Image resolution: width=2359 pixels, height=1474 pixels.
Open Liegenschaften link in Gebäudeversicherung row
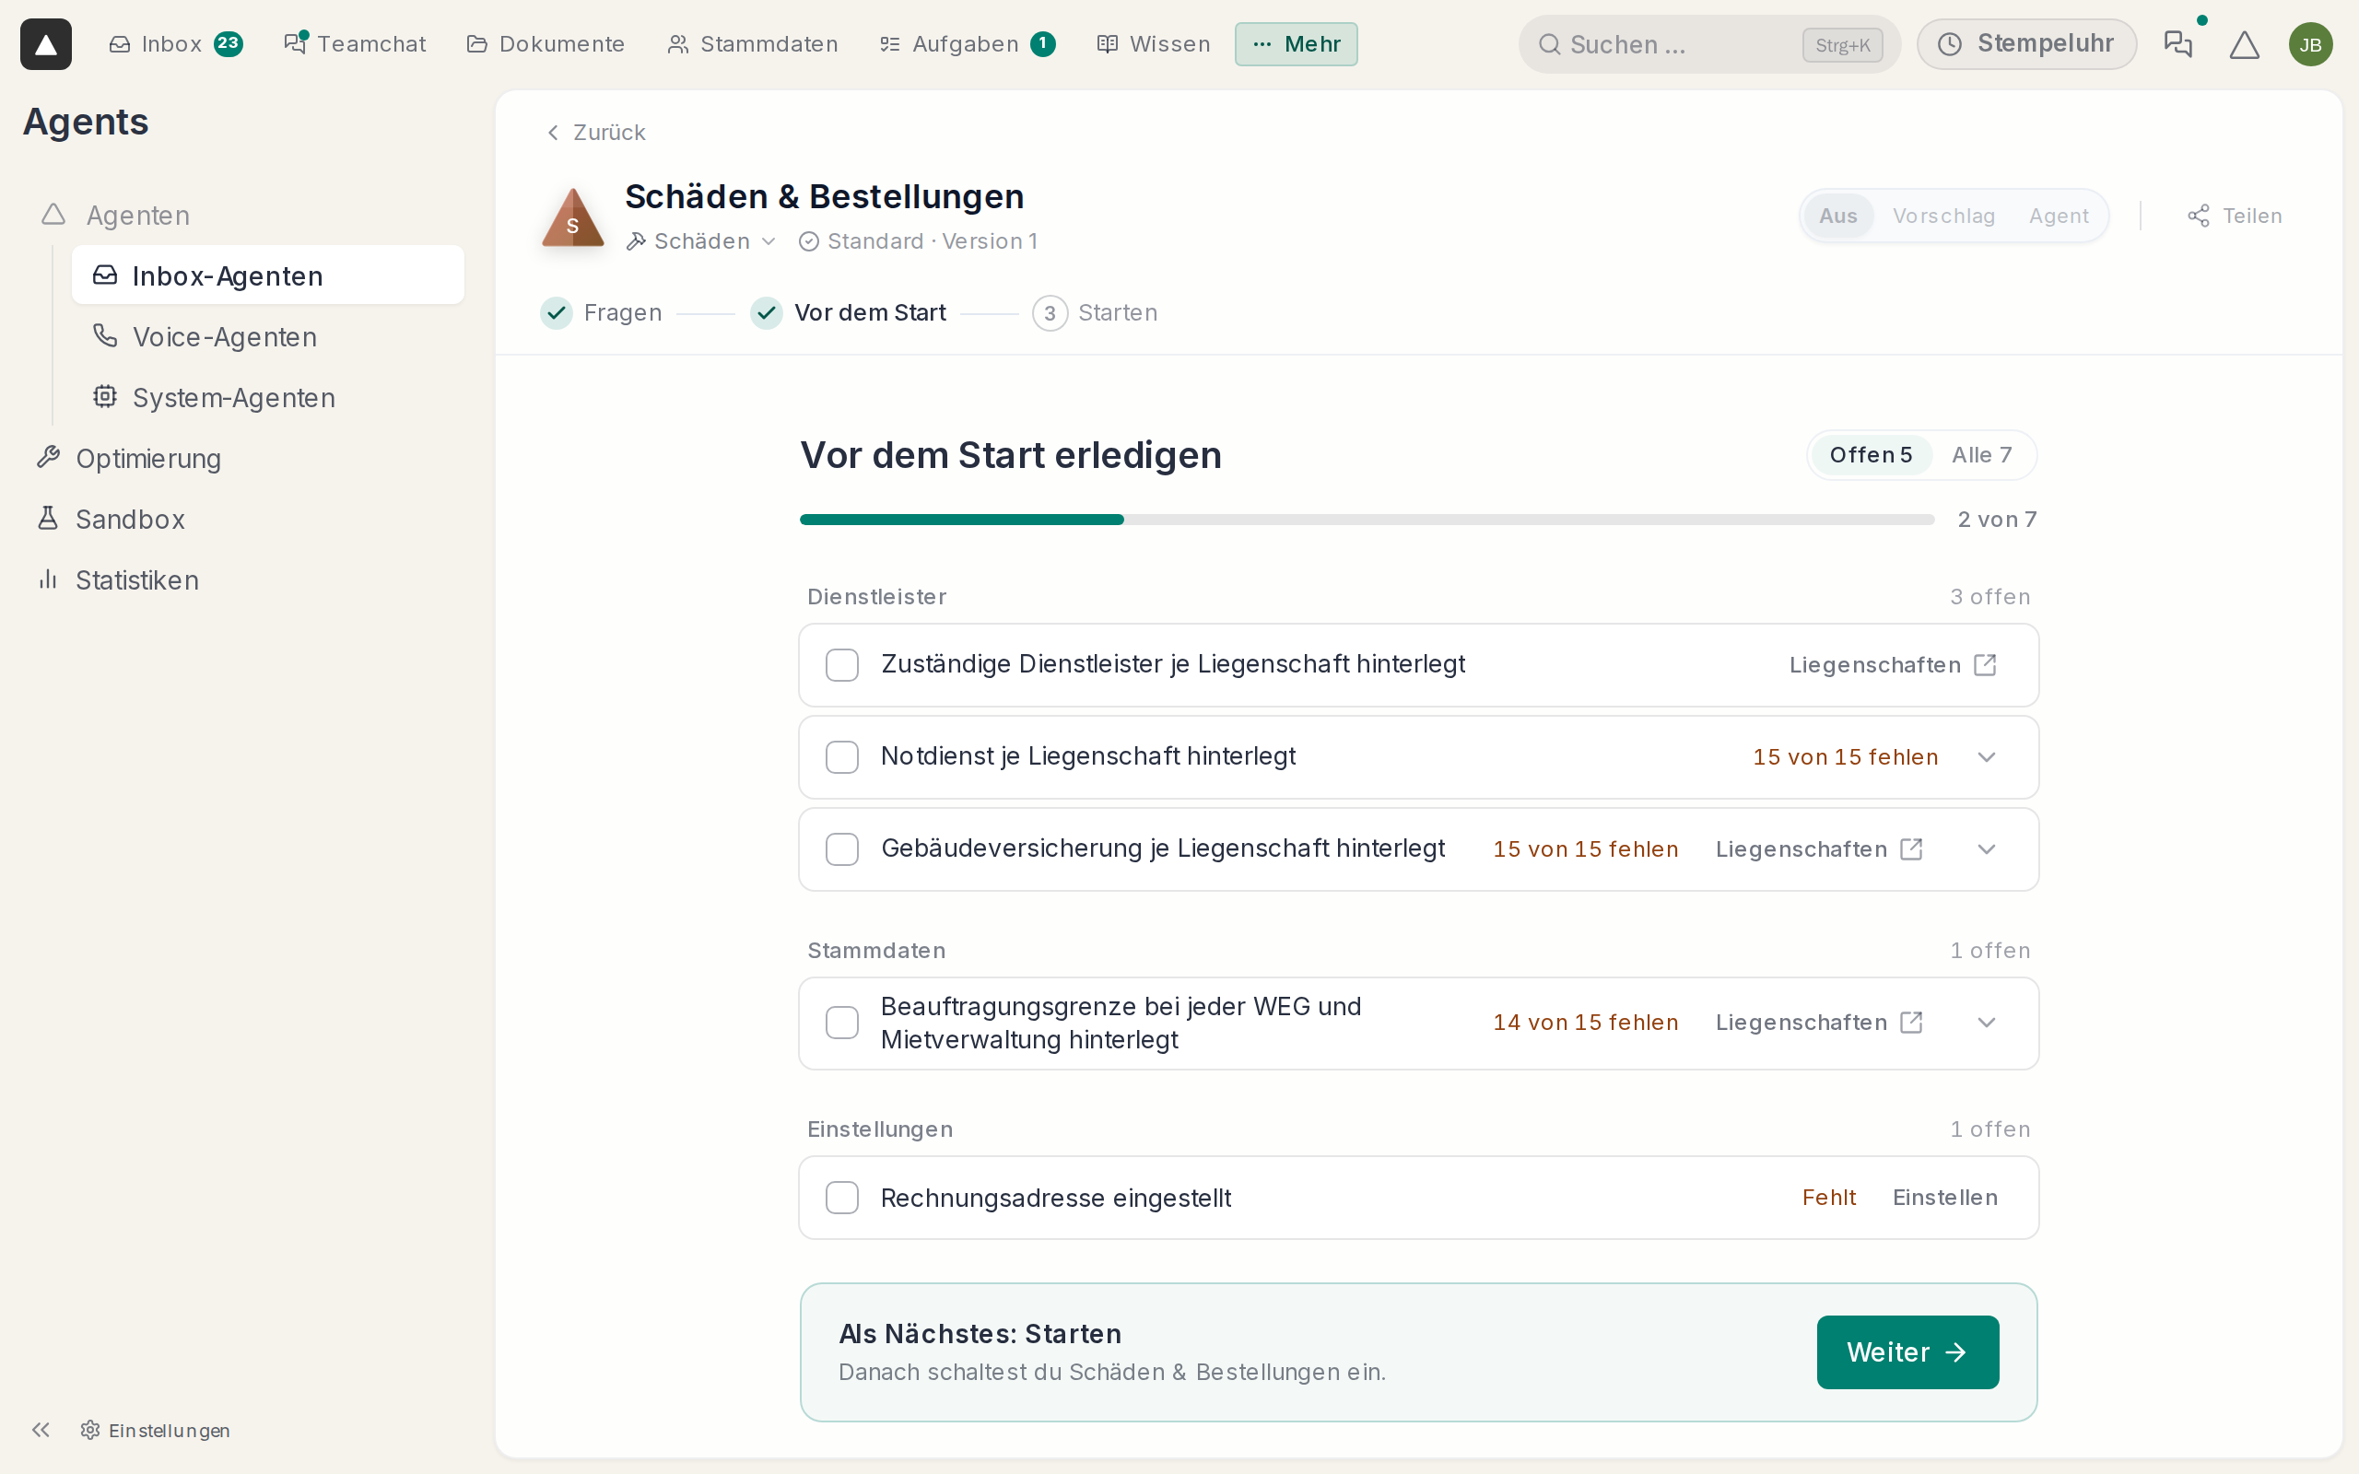coord(1819,849)
